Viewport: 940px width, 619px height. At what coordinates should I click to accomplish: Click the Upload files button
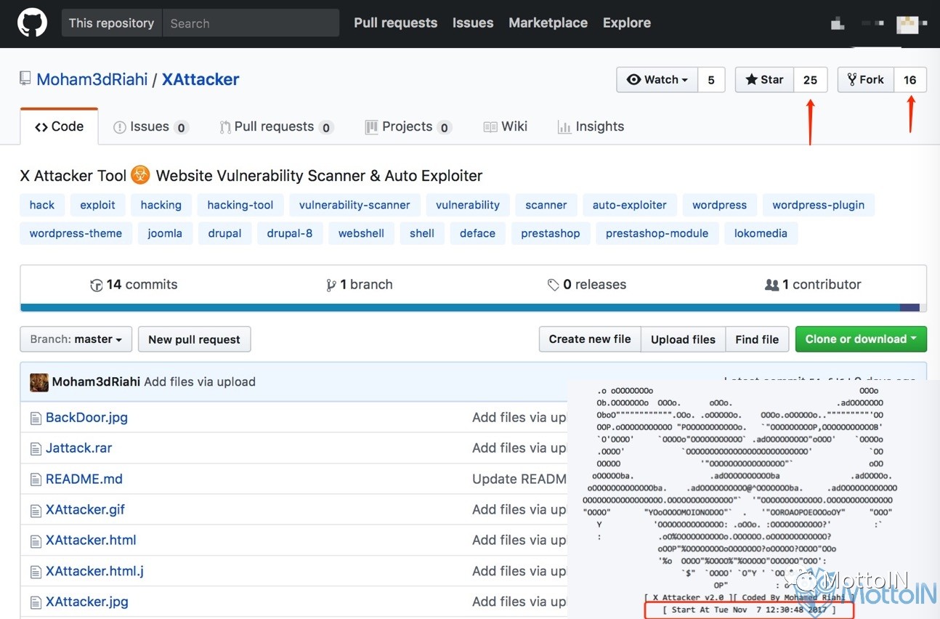click(683, 339)
